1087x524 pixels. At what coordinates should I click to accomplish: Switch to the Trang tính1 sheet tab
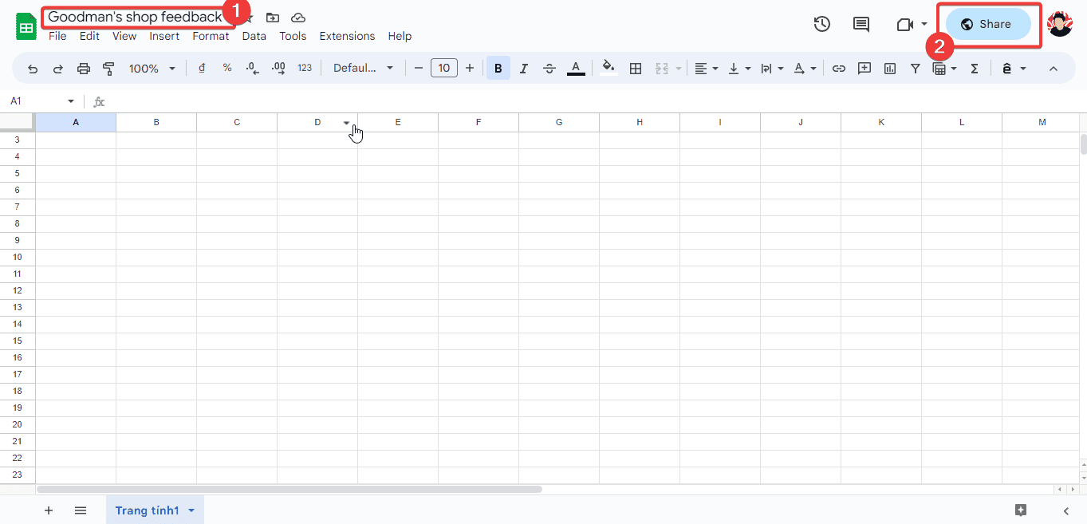tap(148, 510)
